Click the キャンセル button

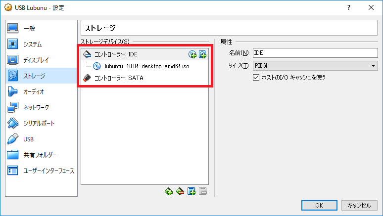(359, 205)
